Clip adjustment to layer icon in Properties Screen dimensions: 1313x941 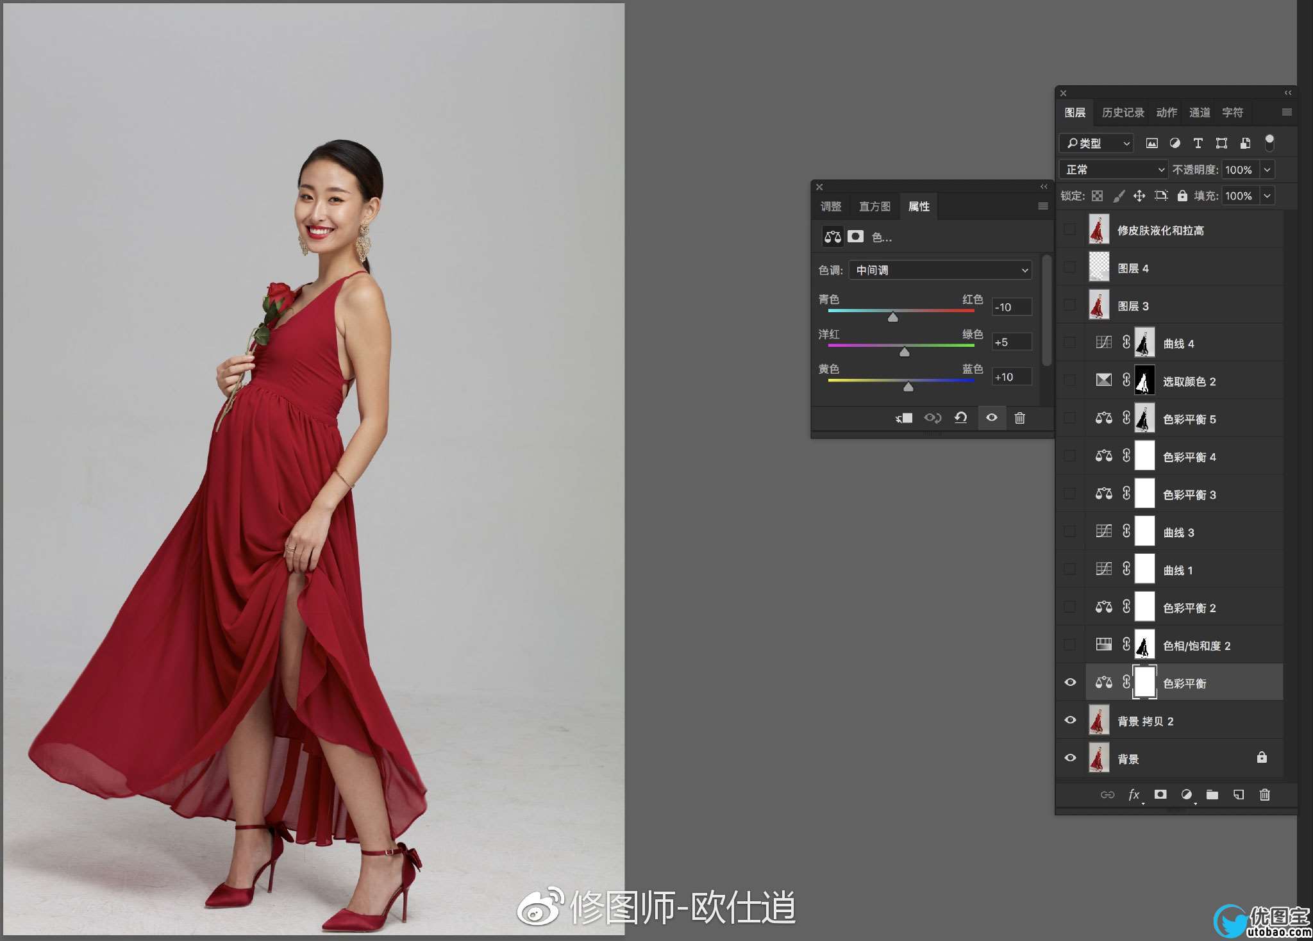(904, 418)
